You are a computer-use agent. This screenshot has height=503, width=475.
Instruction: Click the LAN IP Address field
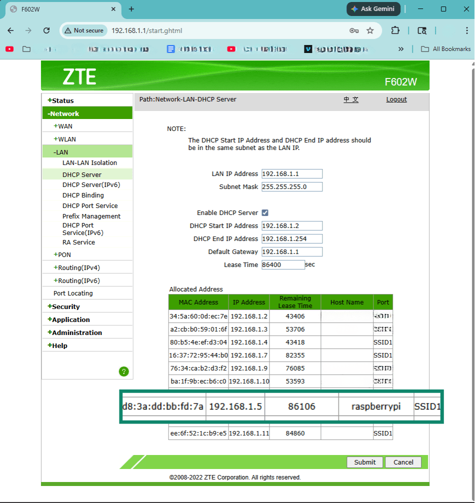coord(292,174)
